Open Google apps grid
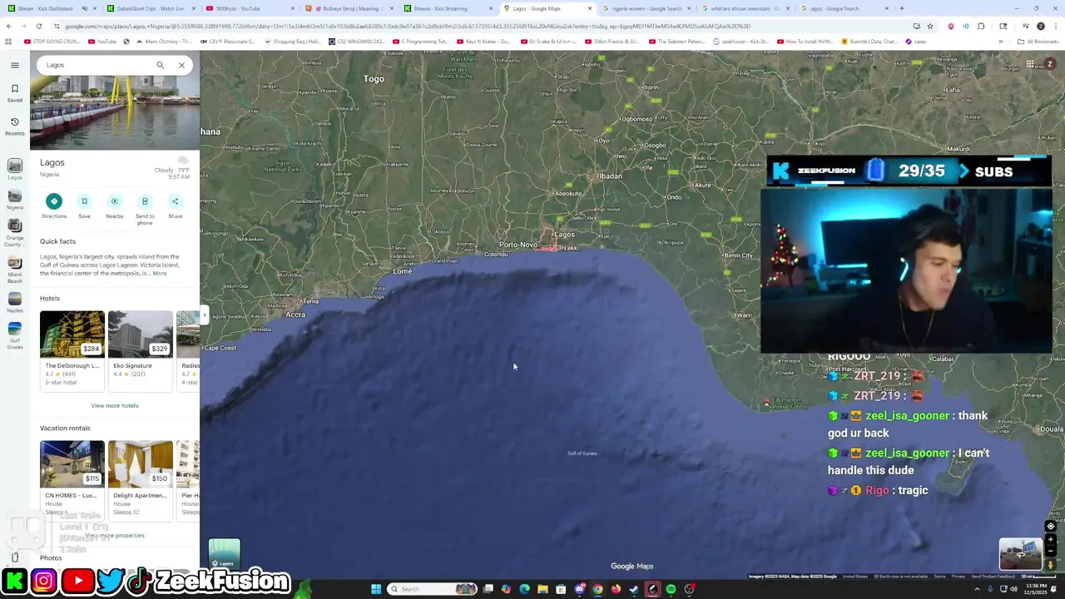This screenshot has height=599, width=1065. pos(1030,64)
